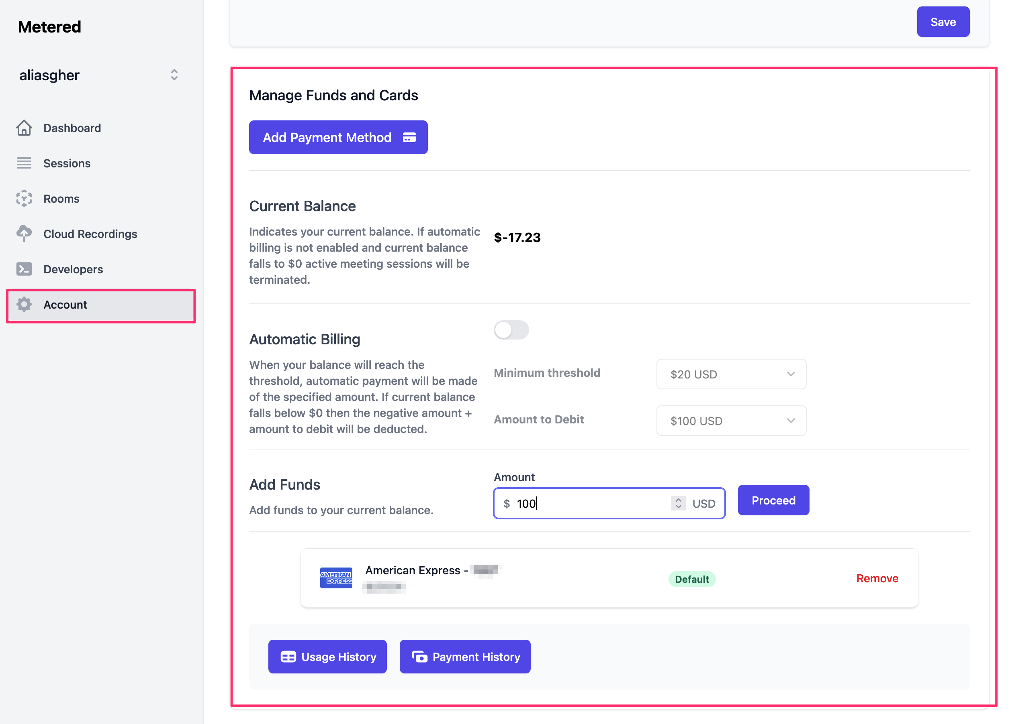Screen dimensions: 1010x724
Task: Click the Add Payment Method button
Action: pos(338,137)
